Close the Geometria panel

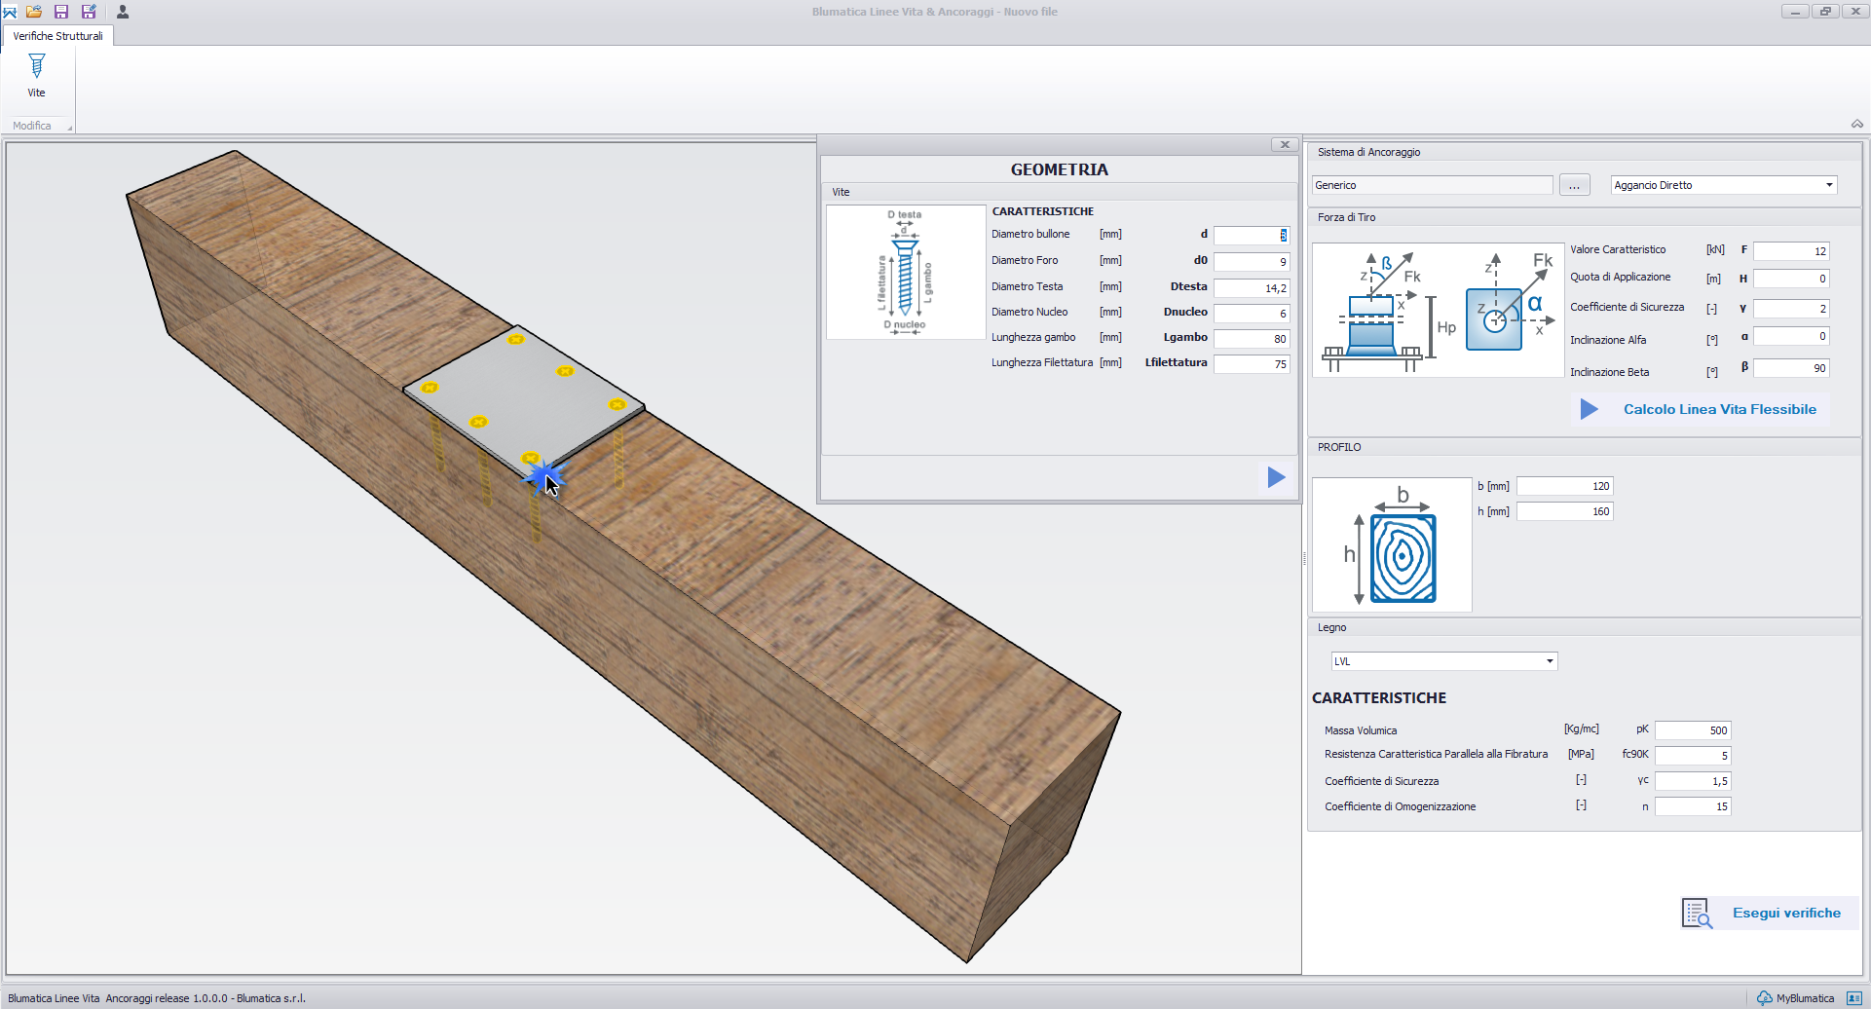click(x=1285, y=145)
